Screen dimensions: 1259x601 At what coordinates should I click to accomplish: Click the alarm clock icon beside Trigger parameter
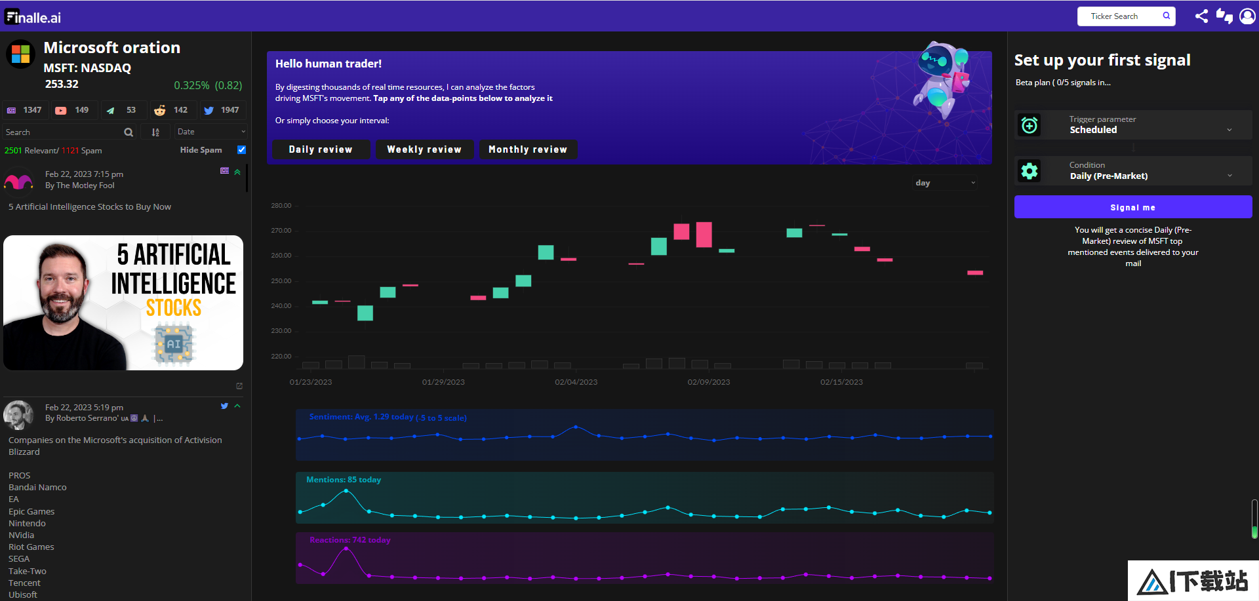1029,125
